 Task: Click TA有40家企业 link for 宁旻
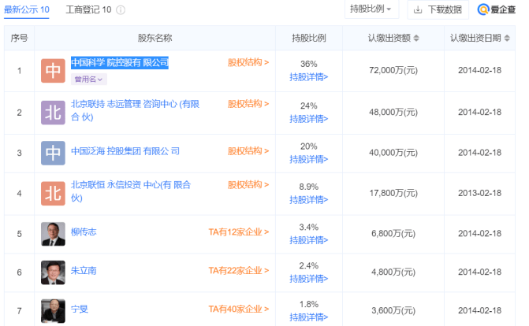click(239, 309)
